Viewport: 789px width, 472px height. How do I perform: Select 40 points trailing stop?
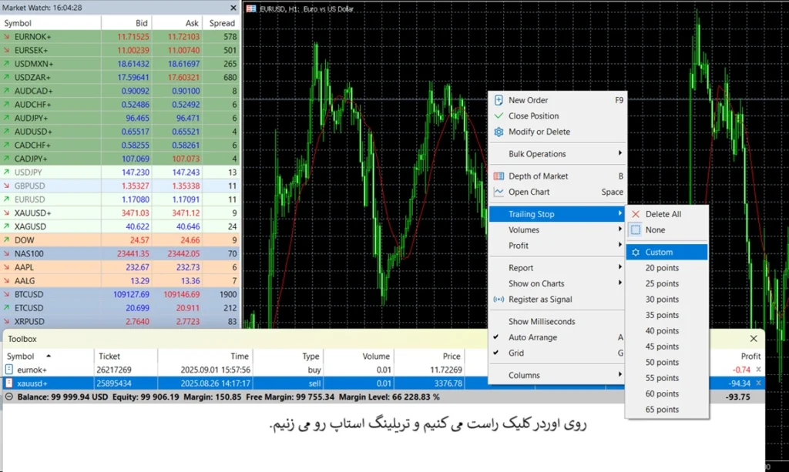point(662,331)
